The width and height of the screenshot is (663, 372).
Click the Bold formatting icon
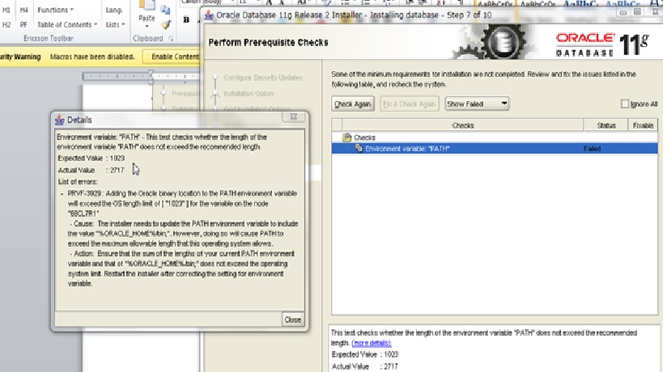coord(186,19)
